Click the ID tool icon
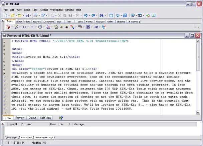Viewport: 203px width, 146px height. click(x=96, y=27)
